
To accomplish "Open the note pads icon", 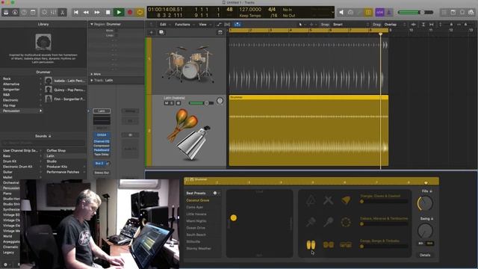I will pos(453,12).
